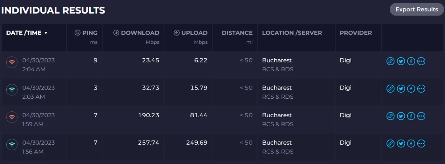
Task: Select the 257.74 Mbps download result row
Action: tap(222, 147)
